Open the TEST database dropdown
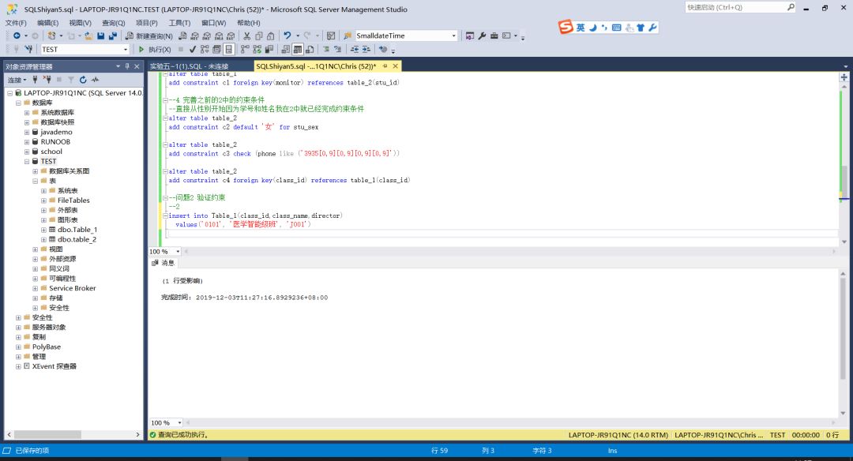 coord(125,50)
